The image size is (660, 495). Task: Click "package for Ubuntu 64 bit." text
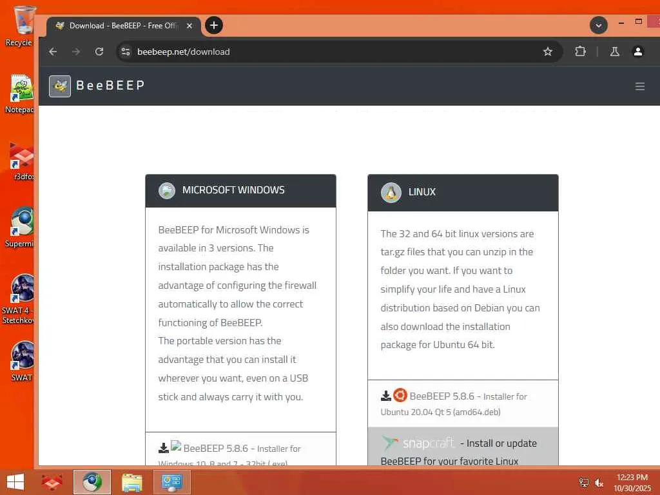(438, 345)
